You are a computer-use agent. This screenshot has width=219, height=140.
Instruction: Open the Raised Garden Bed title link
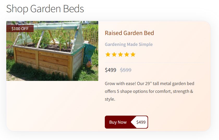(129, 33)
